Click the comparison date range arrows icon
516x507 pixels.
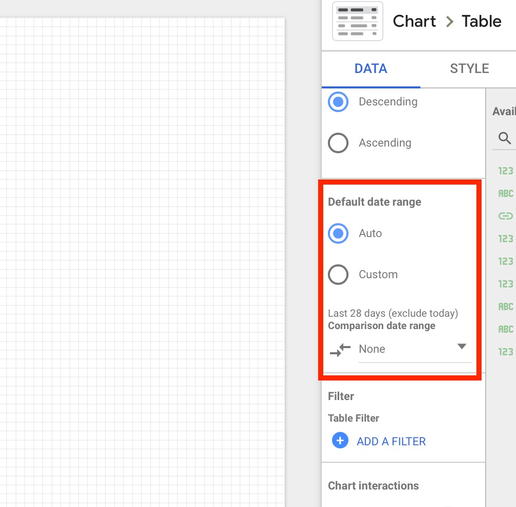point(340,350)
